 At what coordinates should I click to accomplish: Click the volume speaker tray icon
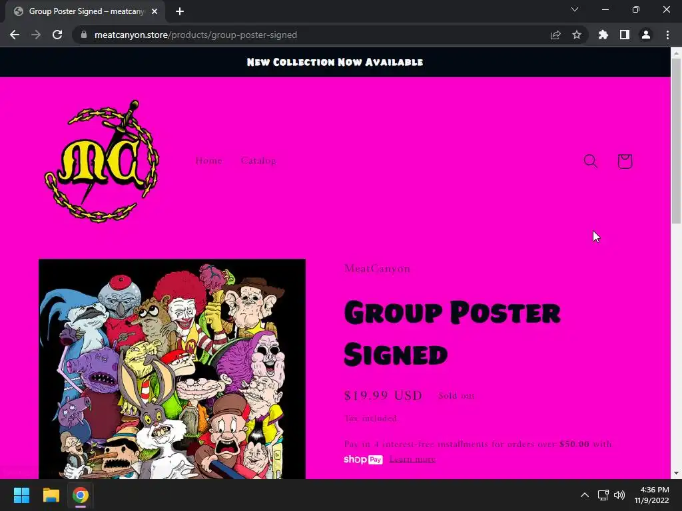tap(619, 495)
